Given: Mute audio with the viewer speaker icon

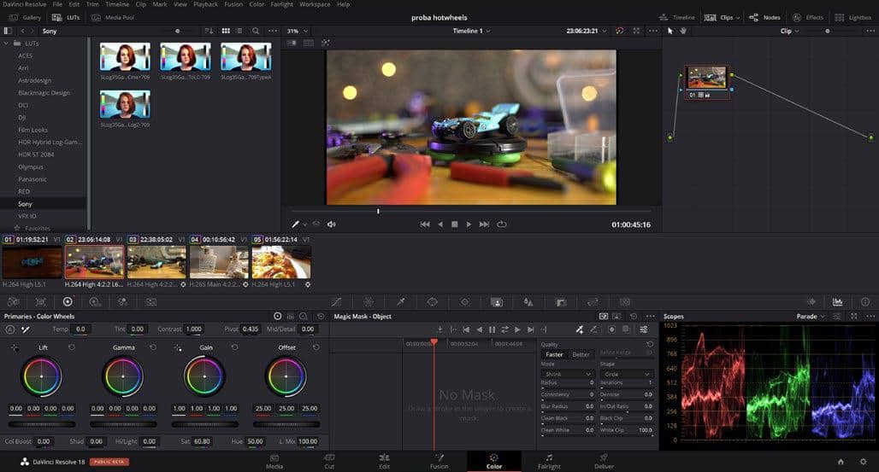Looking at the screenshot, I should click(x=332, y=224).
